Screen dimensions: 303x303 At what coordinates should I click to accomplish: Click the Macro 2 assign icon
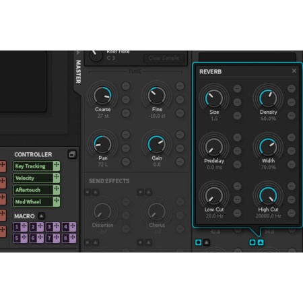pyautogui.click(x=40, y=227)
